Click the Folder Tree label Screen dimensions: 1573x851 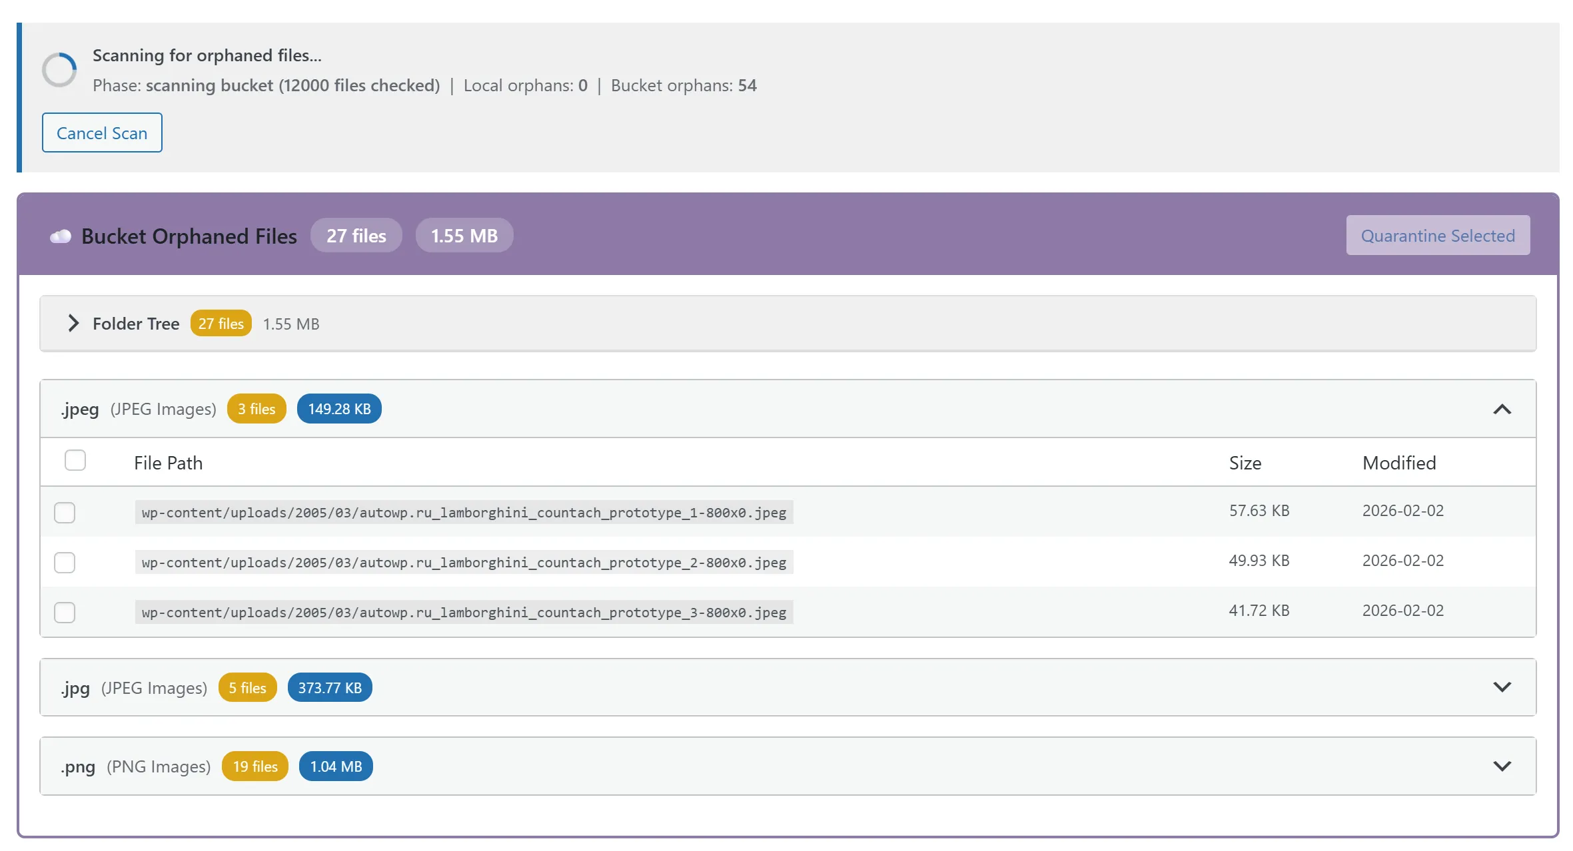(136, 324)
